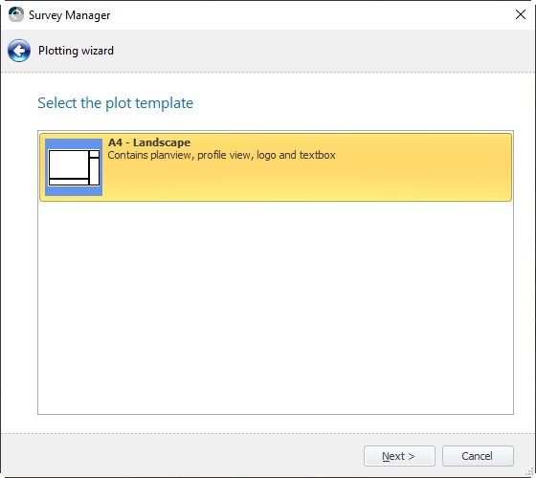This screenshot has height=478, width=536.
Task: Go back using the blue arrow icon
Action: tap(19, 51)
